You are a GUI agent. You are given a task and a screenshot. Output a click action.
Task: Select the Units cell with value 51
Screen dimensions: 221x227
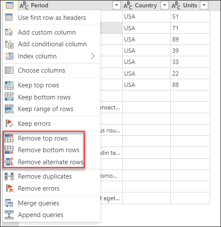point(190,16)
